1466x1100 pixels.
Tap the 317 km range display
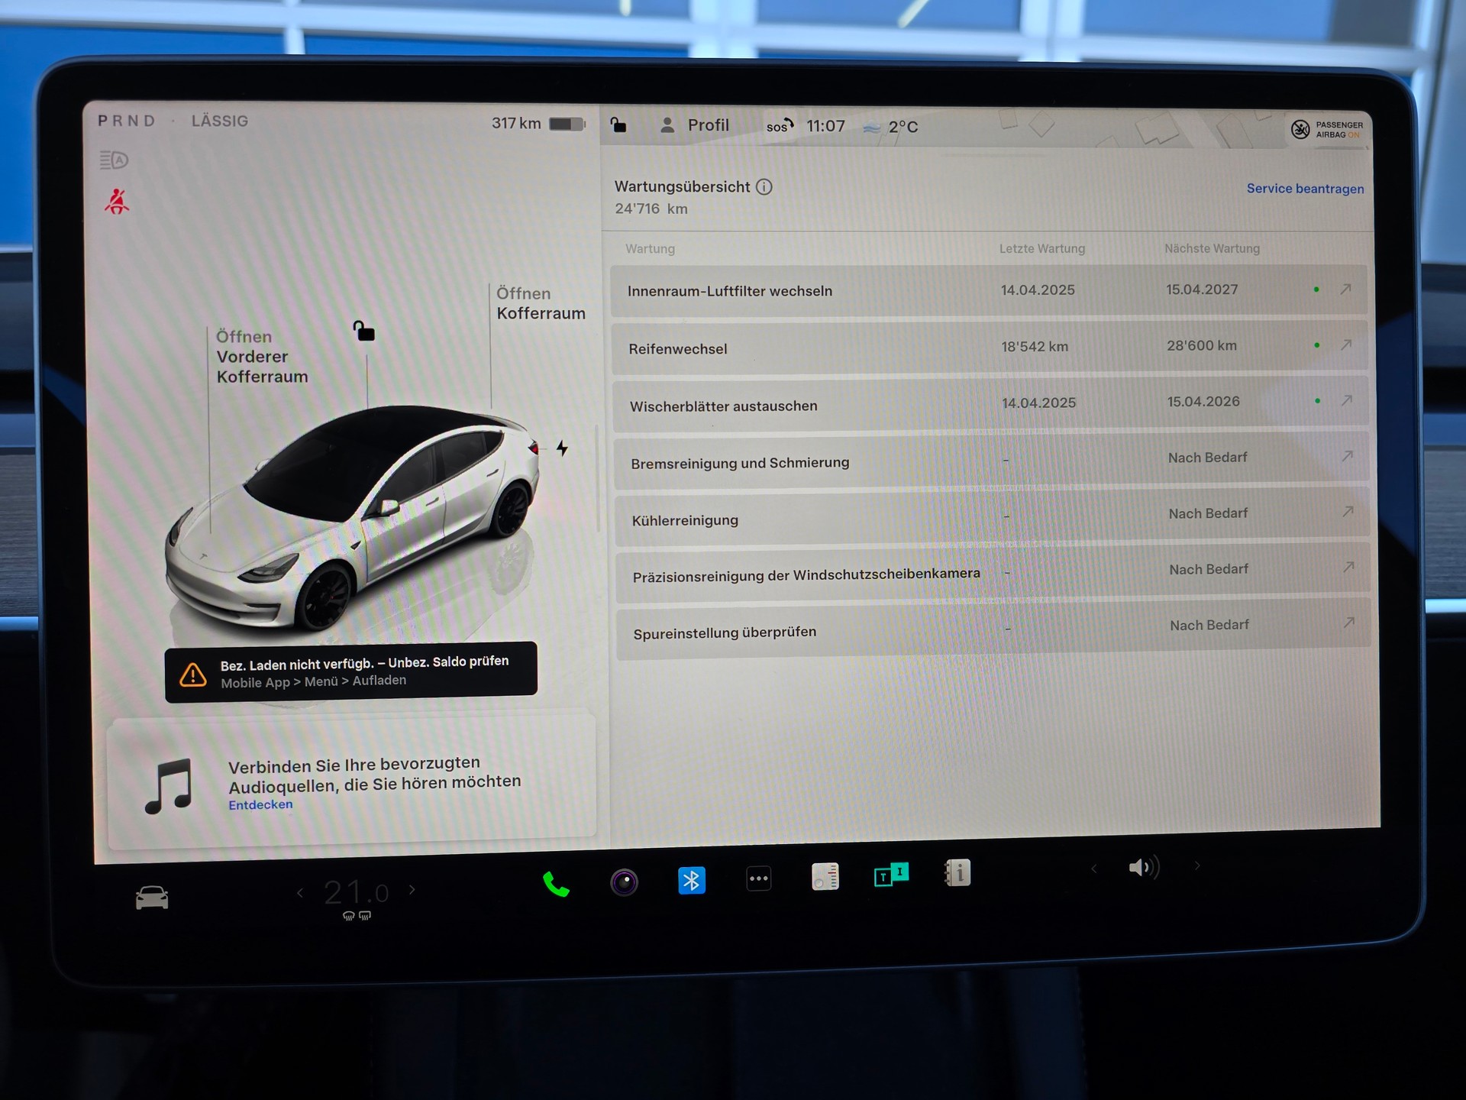pyautogui.click(x=516, y=123)
